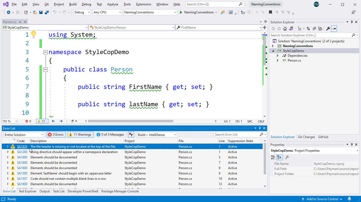Screen dimensions: 361x202
Task: Click the Save All icon
Action: point(47,12)
